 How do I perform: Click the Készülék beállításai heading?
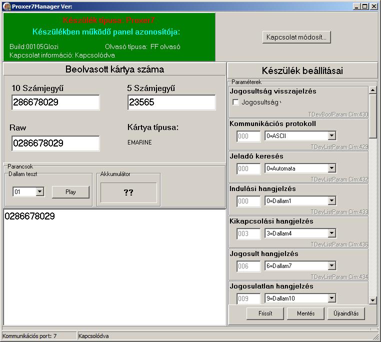tap(302, 70)
